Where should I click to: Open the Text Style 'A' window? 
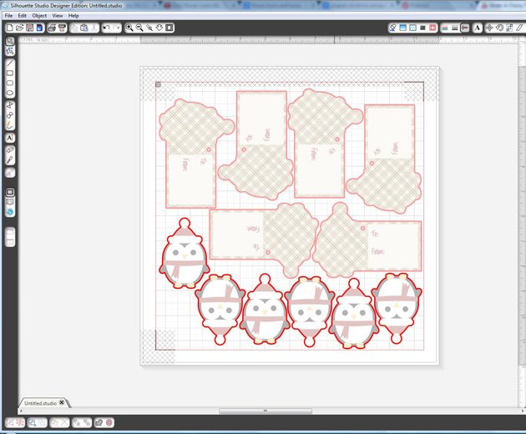pyautogui.click(x=478, y=28)
